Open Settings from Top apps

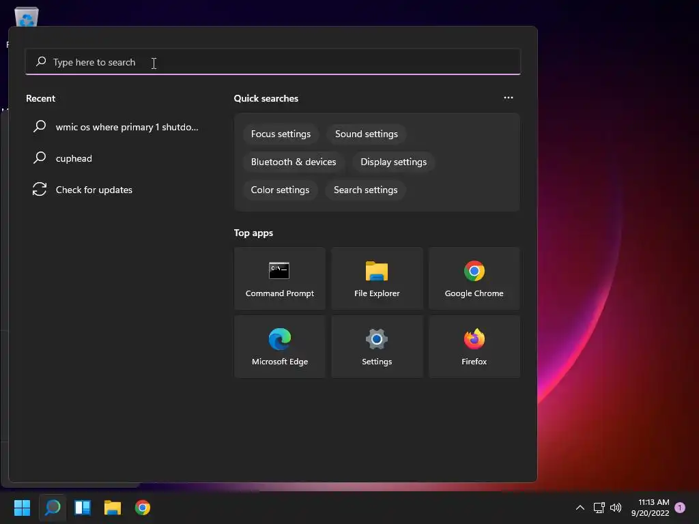click(x=377, y=347)
